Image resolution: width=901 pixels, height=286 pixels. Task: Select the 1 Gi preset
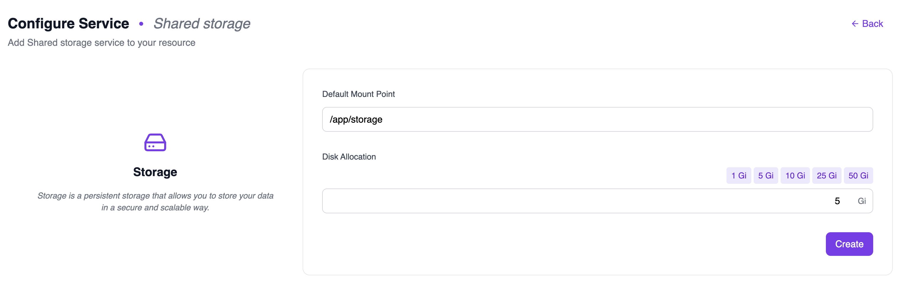click(738, 175)
